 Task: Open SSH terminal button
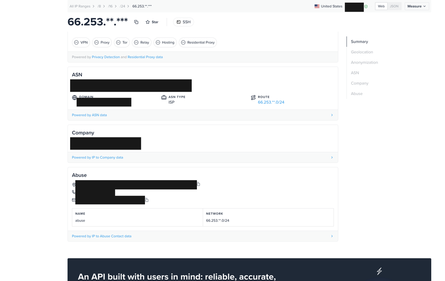(x=184, y=22)
